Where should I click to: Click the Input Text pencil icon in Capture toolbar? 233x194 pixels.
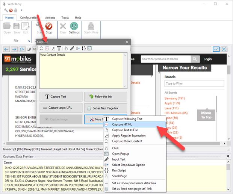click(72, 48)
